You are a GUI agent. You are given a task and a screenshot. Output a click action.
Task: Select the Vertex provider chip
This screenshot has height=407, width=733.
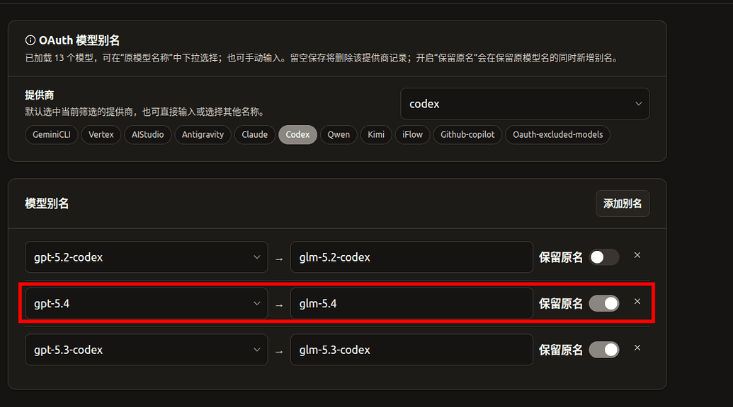pyautogui.click(x=101, y=135)
